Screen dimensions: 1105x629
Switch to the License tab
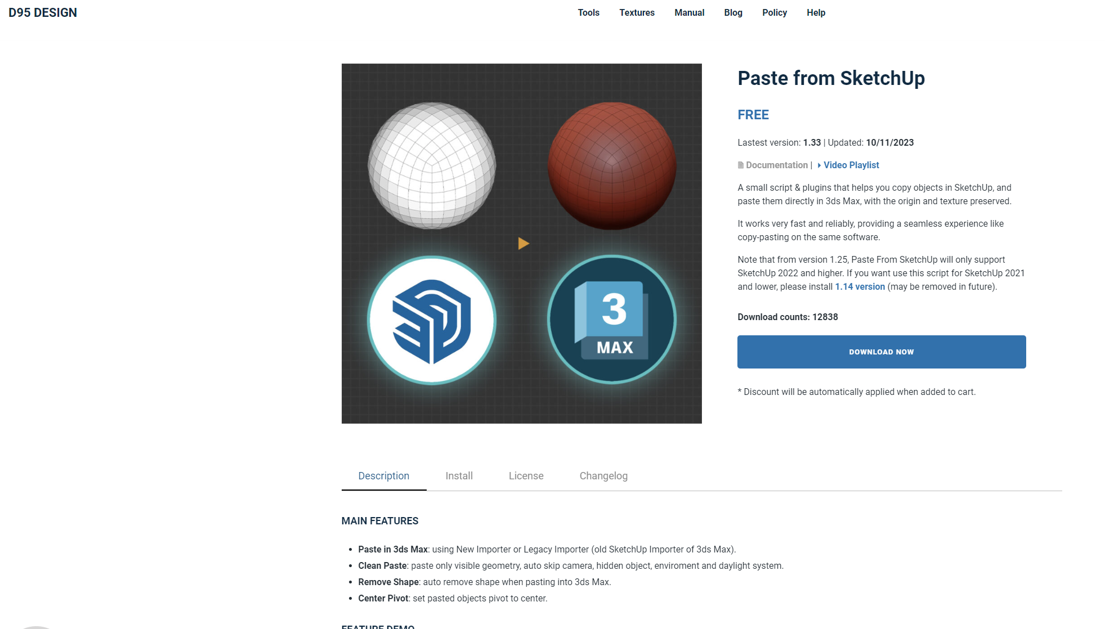(526, 475)
